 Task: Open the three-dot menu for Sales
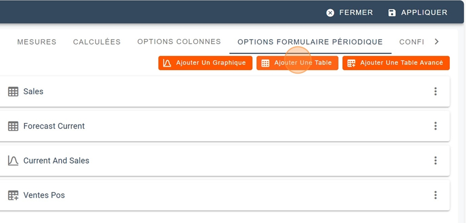[435, 91]
